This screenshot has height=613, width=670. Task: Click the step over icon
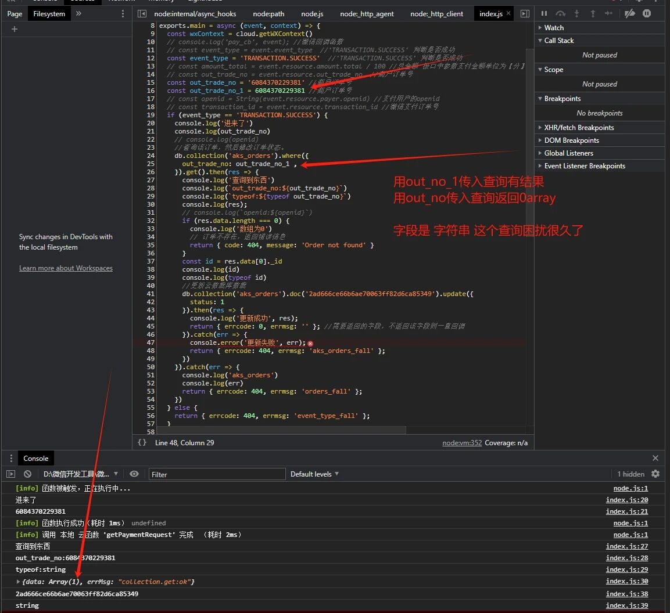coord(561,13)
